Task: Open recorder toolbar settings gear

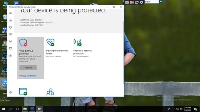Action: point(142,2)
